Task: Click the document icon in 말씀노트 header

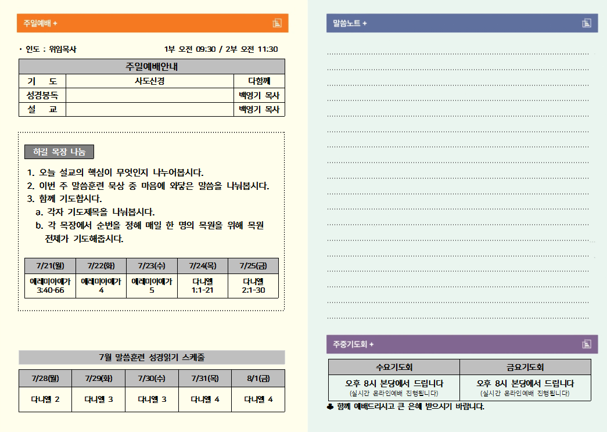Action: point(587,23)
